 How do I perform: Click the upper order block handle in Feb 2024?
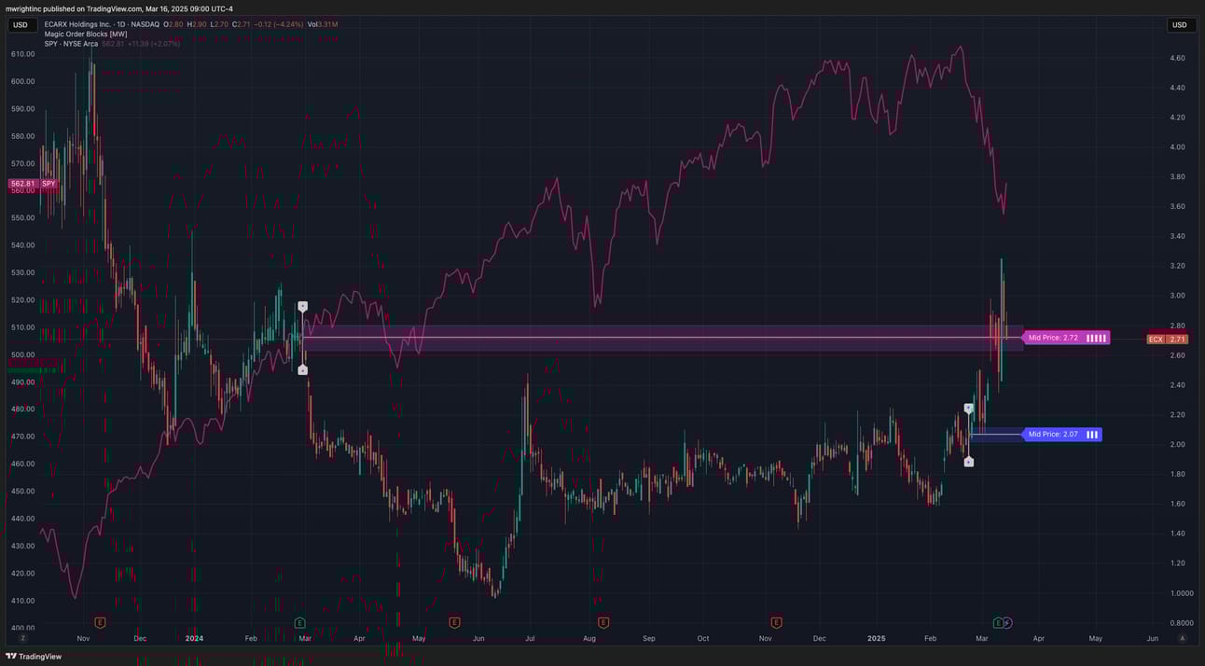(302, 306)
